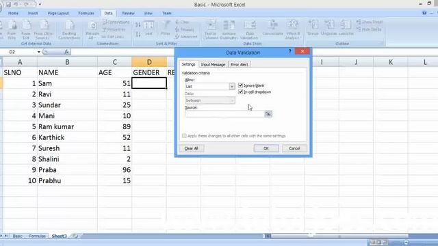Open the Review ribbon tab
The height and width of the screenshot is (246, 438).
coord(128,13)
